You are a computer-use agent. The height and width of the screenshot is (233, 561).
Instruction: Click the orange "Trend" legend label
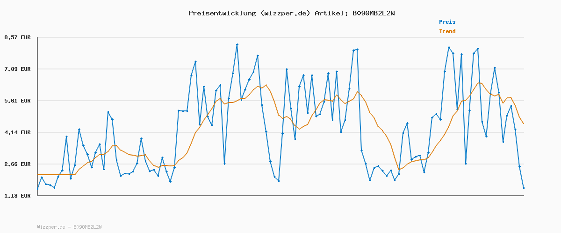pos(446,31)
